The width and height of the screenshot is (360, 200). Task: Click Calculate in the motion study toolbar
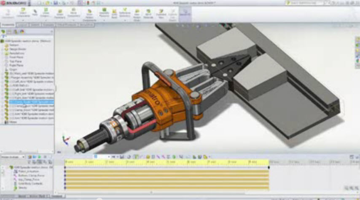coord(30,157)
